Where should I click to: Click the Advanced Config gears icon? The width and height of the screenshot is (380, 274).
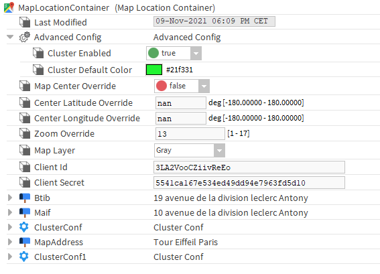[x=25, y=37]
